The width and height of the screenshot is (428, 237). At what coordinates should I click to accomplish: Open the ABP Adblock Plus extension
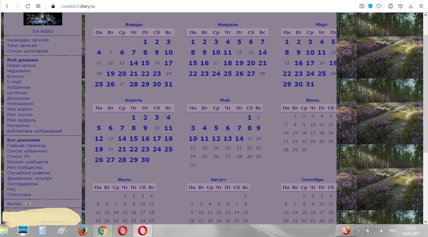tap(391, 6)
